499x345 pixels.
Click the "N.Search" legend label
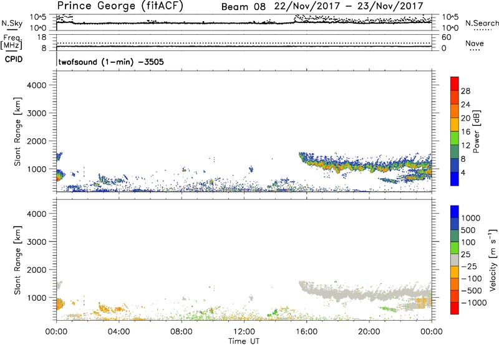pyautogui.click(x=482, y=23)
